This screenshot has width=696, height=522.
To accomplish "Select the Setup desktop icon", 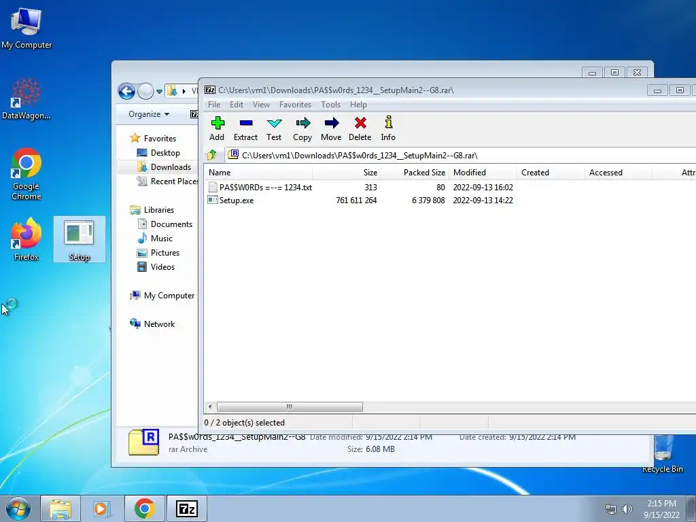I will pyautogui.click(x=80, y=239).
